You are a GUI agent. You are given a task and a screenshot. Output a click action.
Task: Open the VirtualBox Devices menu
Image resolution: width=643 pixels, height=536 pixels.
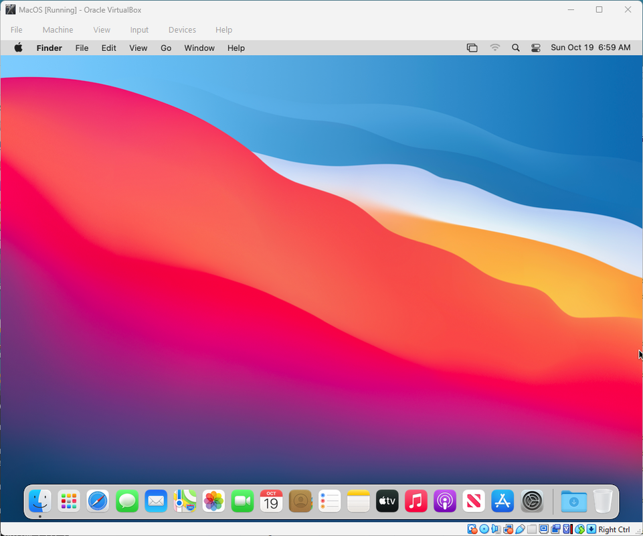tap(182, 29)
